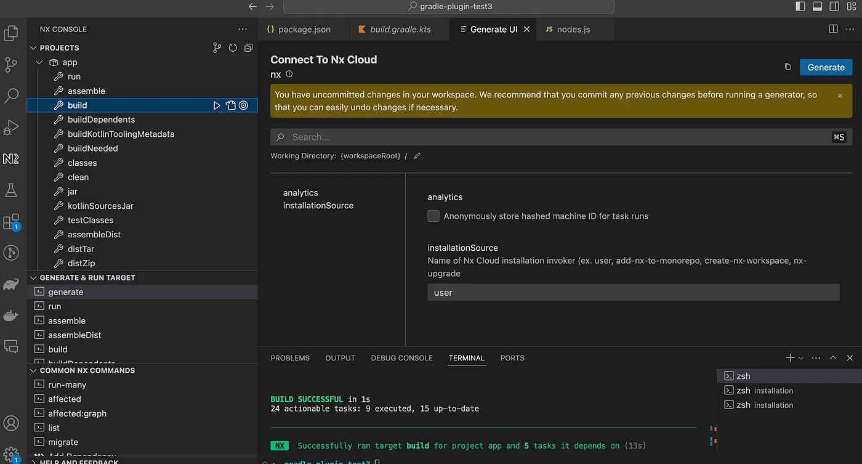Toggle the bottom panel layout button
Viewport: 862px width, 464px height.
tap(818, 6)
